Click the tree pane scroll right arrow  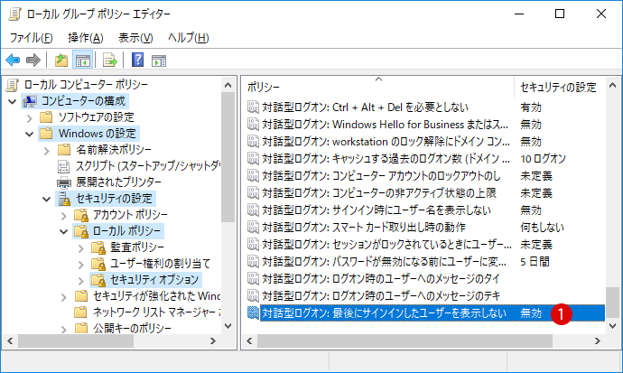pyautogui.click(x=212, y=340)
